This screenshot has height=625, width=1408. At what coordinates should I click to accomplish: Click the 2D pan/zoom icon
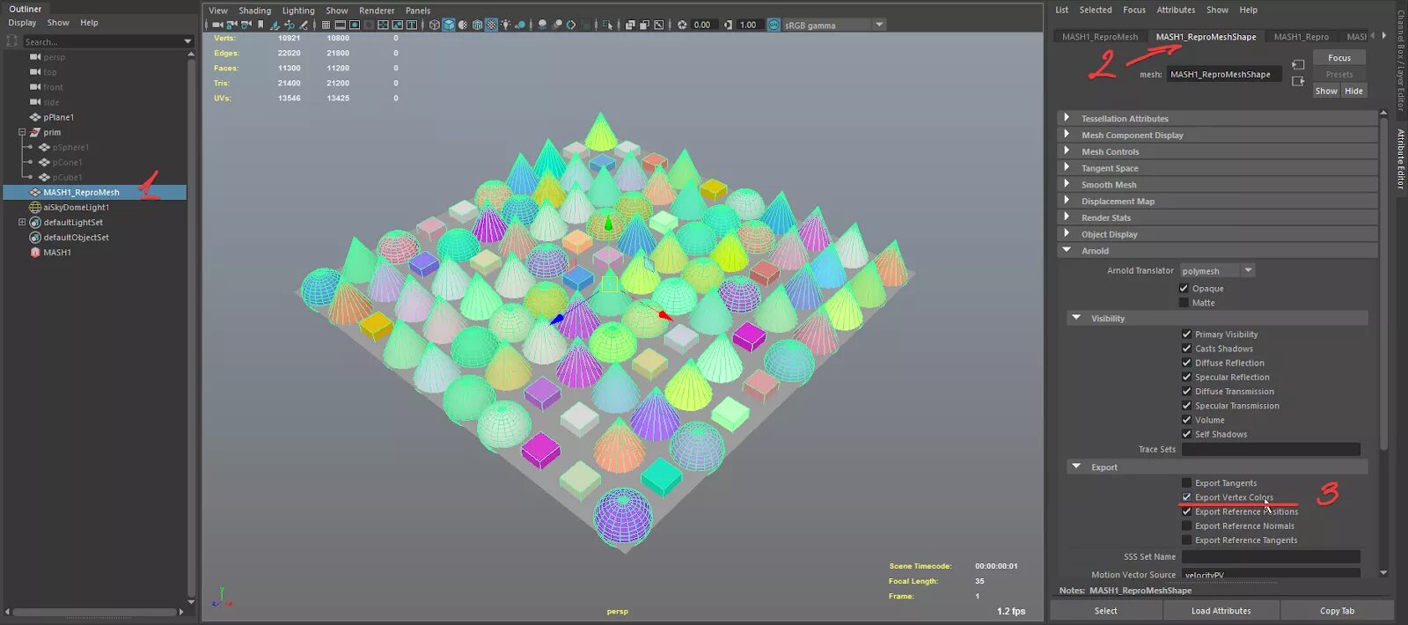coord(290,25)
